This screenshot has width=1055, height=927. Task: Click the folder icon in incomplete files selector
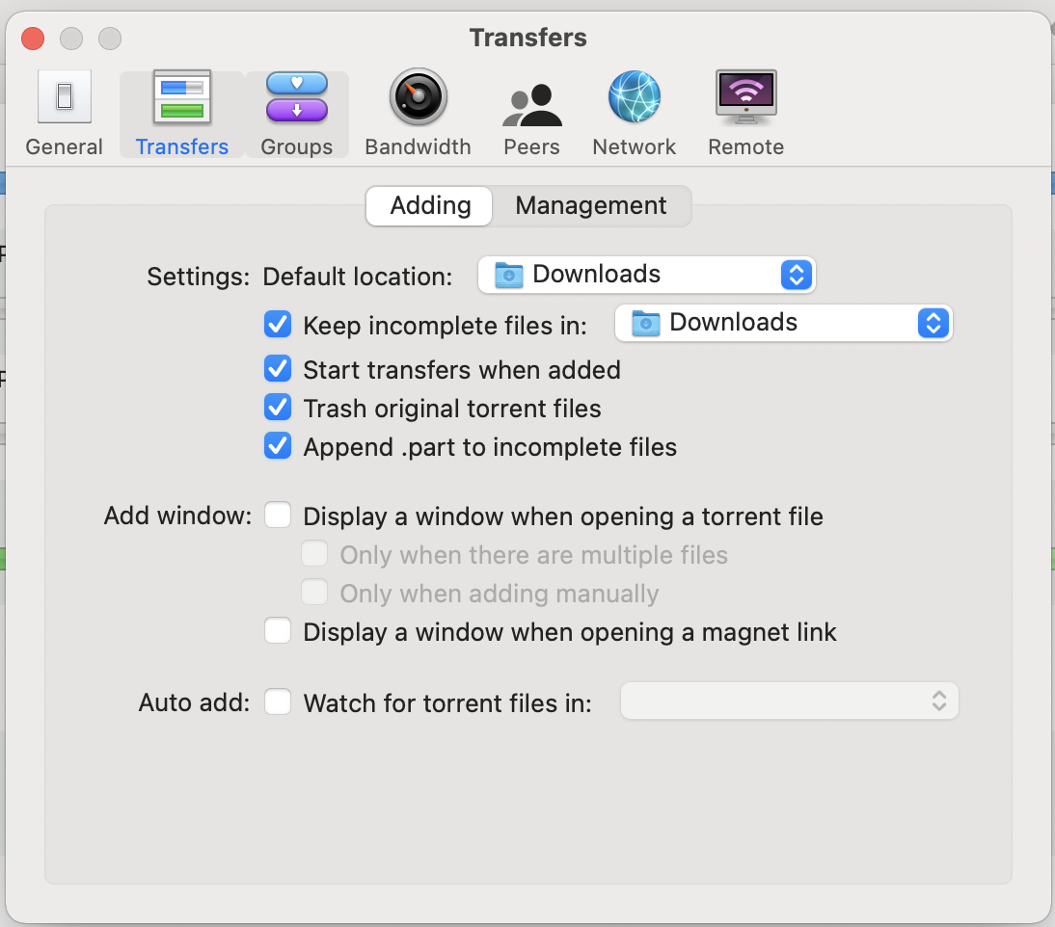(646, 322)
